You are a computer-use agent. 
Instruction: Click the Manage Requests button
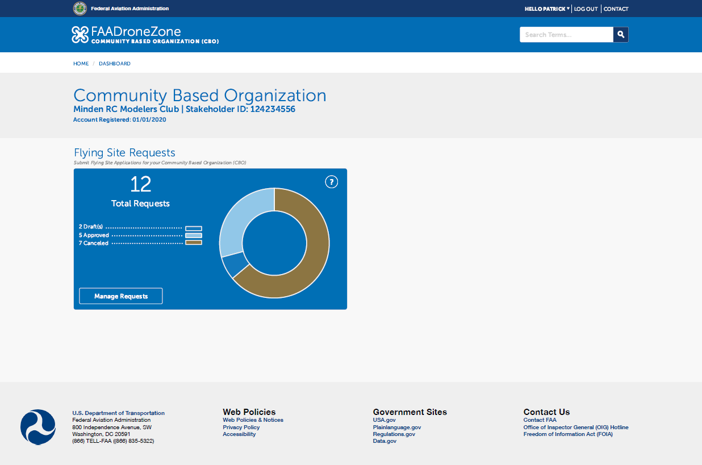pos(121,296)
